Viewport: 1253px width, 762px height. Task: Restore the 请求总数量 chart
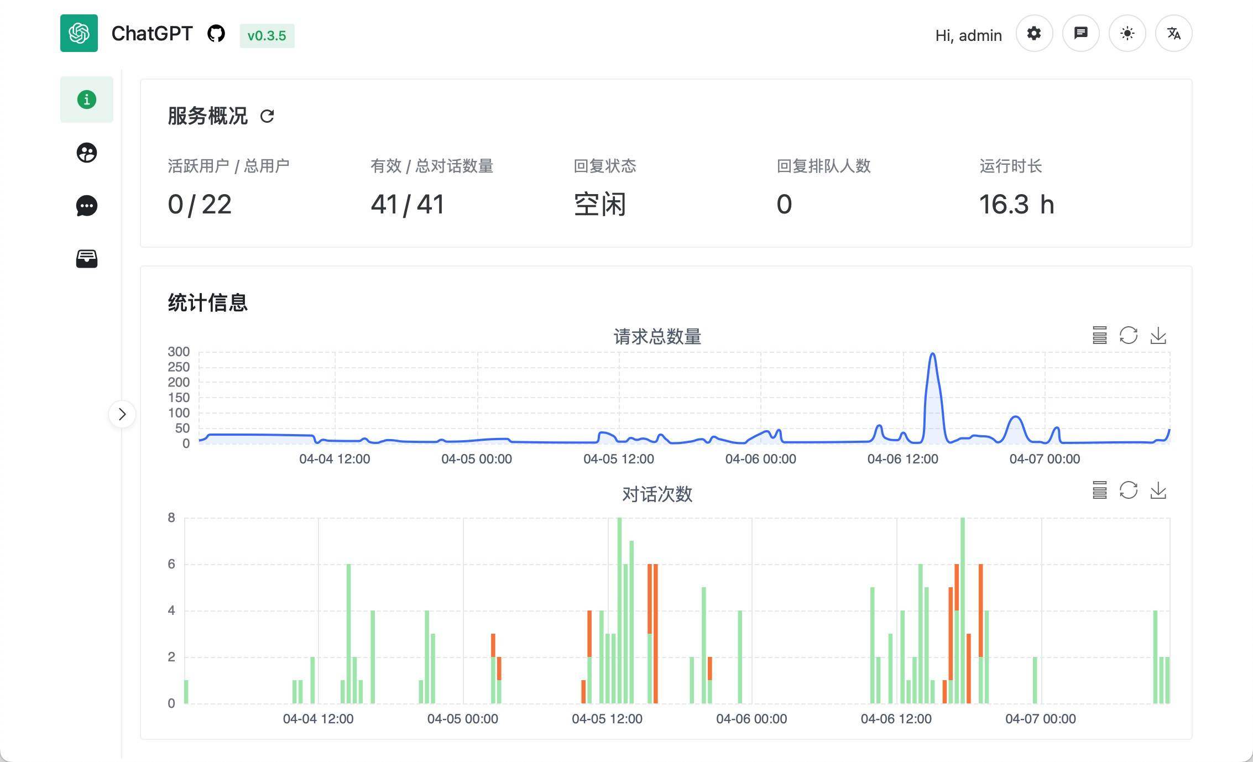(x=1129, y=336)
